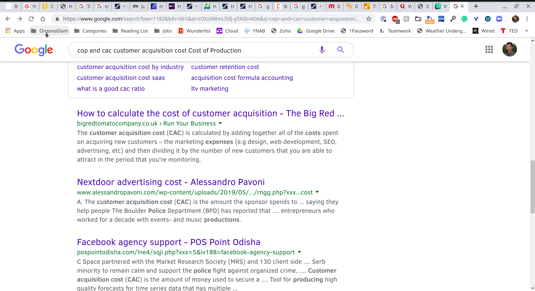Open the Google apps grid
This screenshot has width=535, height=291.
489,50
